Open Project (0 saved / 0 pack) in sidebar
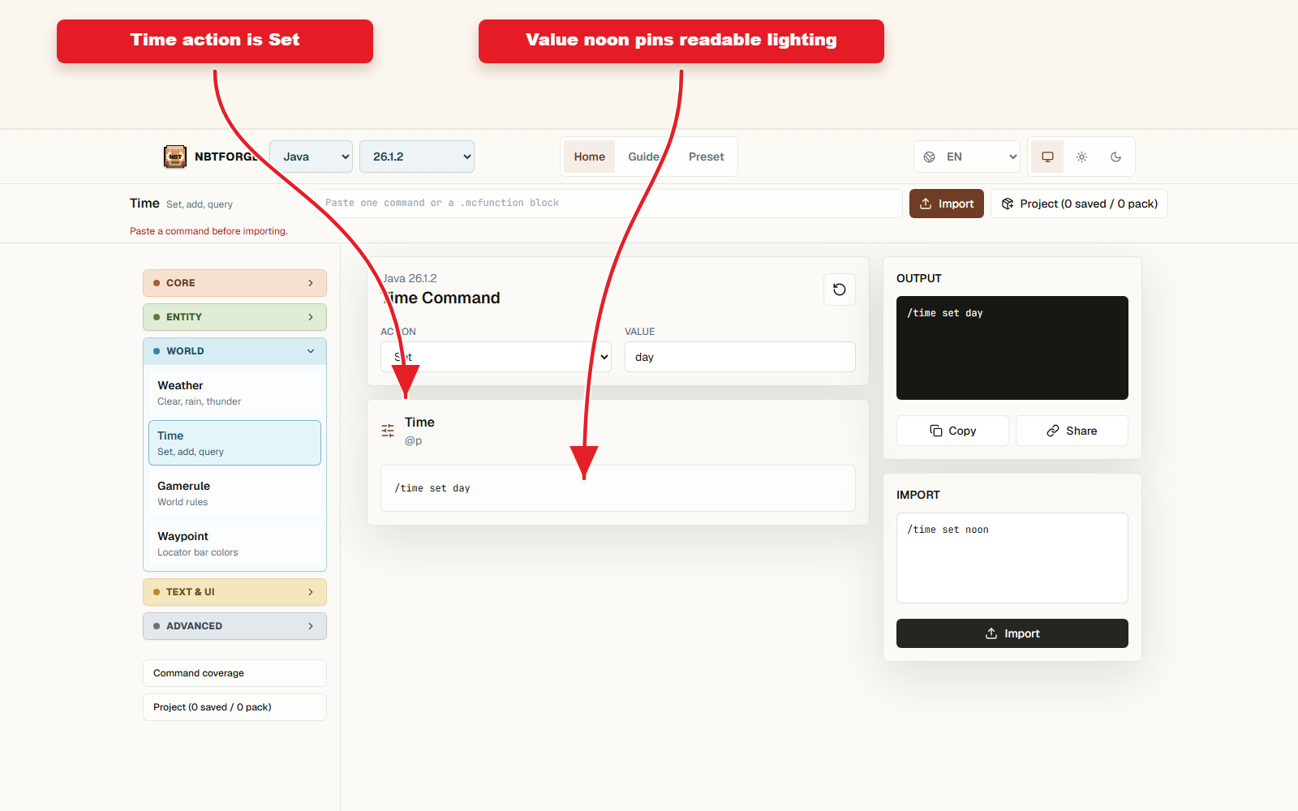1298x811 pixels. pyautogui.click(x=234, y=707)
